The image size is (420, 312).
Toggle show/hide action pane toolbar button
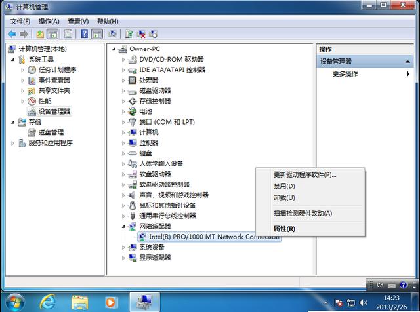point(97,34)
